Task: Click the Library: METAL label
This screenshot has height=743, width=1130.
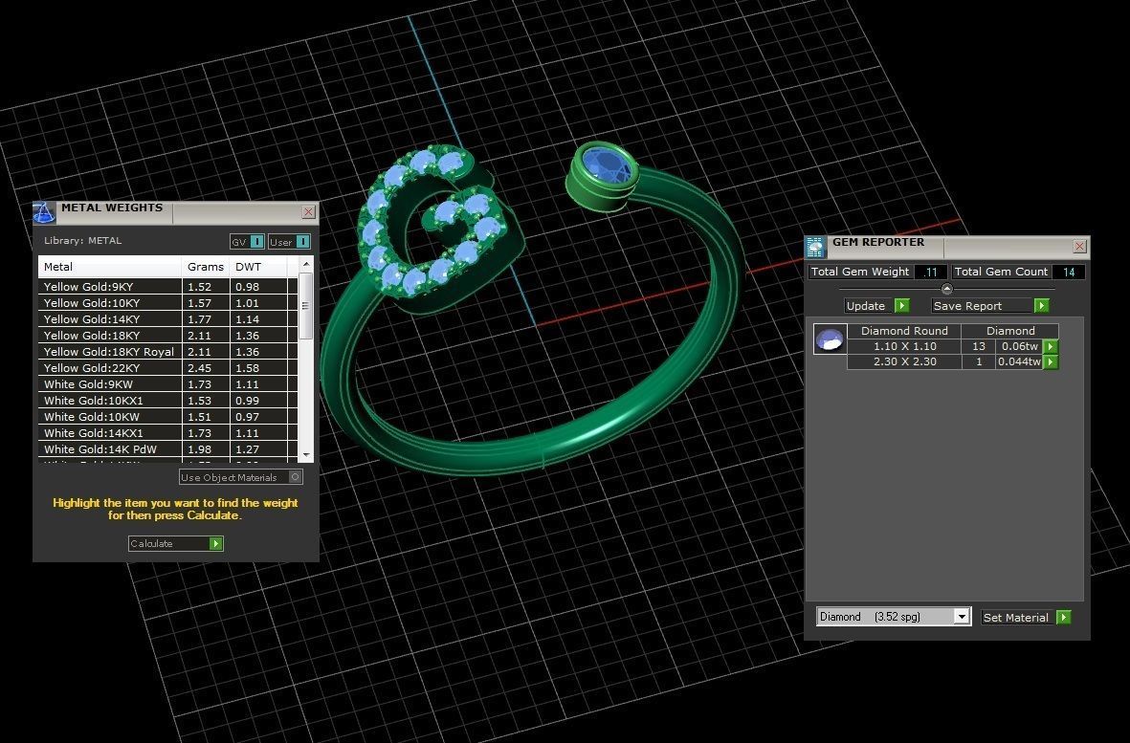Action: click(83, 240)
